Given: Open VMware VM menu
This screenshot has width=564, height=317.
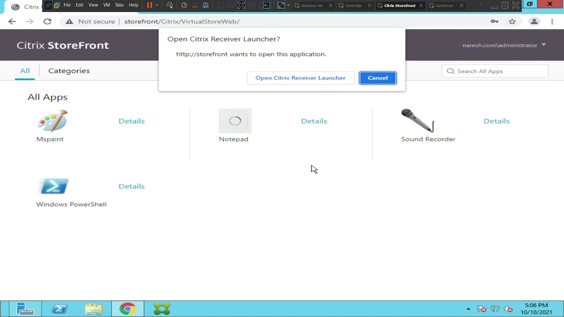Looking at the screenshot, I should pyautogui.click(x=107, y=5).
